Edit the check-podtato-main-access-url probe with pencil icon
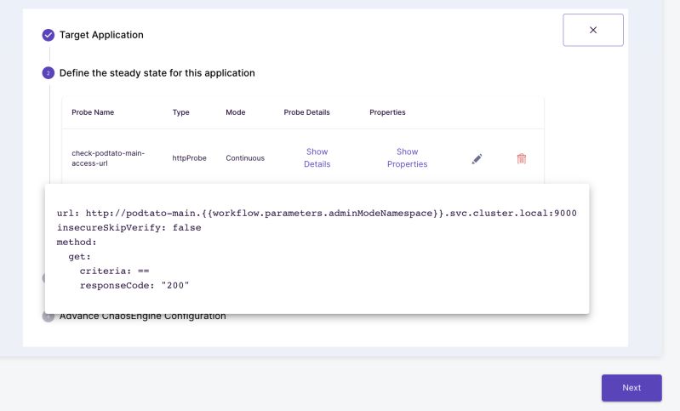This screenshot has height=411, width=680. pyautogui.click(x=477, y=158)
